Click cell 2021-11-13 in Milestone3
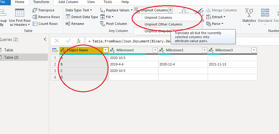 pos(232,64)
